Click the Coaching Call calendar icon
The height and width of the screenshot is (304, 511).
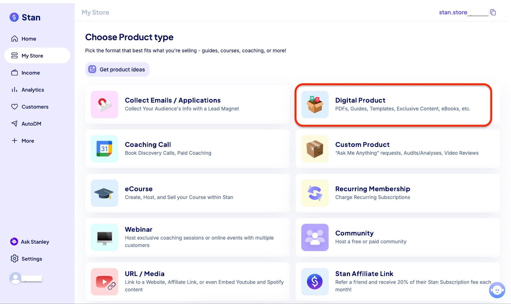tap(104, 149)
